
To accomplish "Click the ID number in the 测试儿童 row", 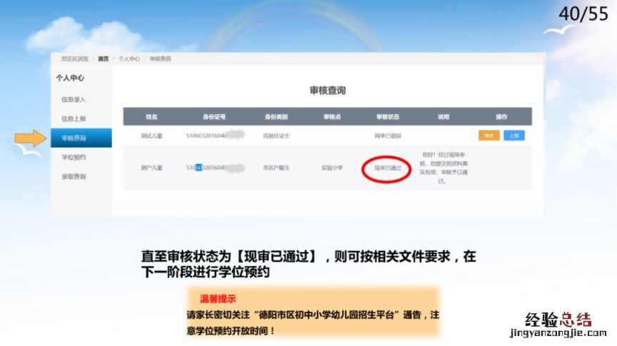I will 215,136.
